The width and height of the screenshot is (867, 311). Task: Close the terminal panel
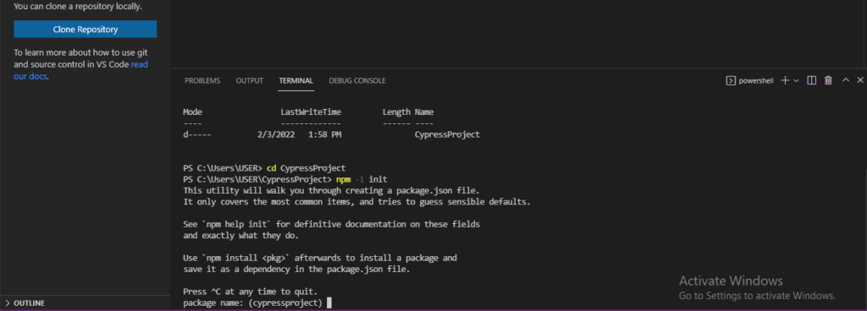coord(860,80)
